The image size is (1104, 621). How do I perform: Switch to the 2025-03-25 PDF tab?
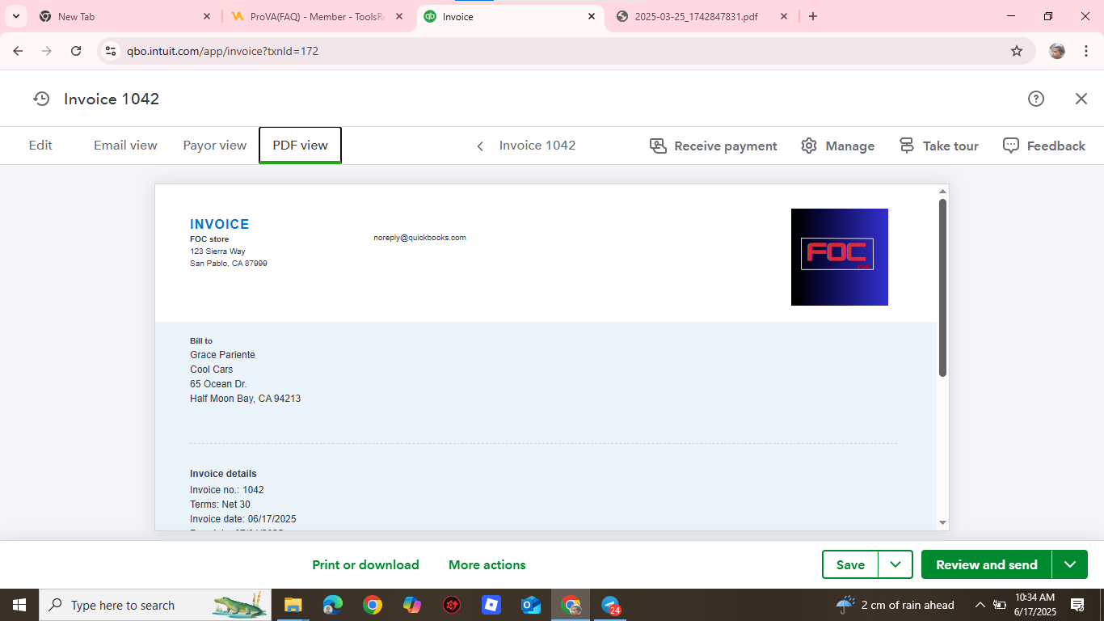(x=700, y=16)
